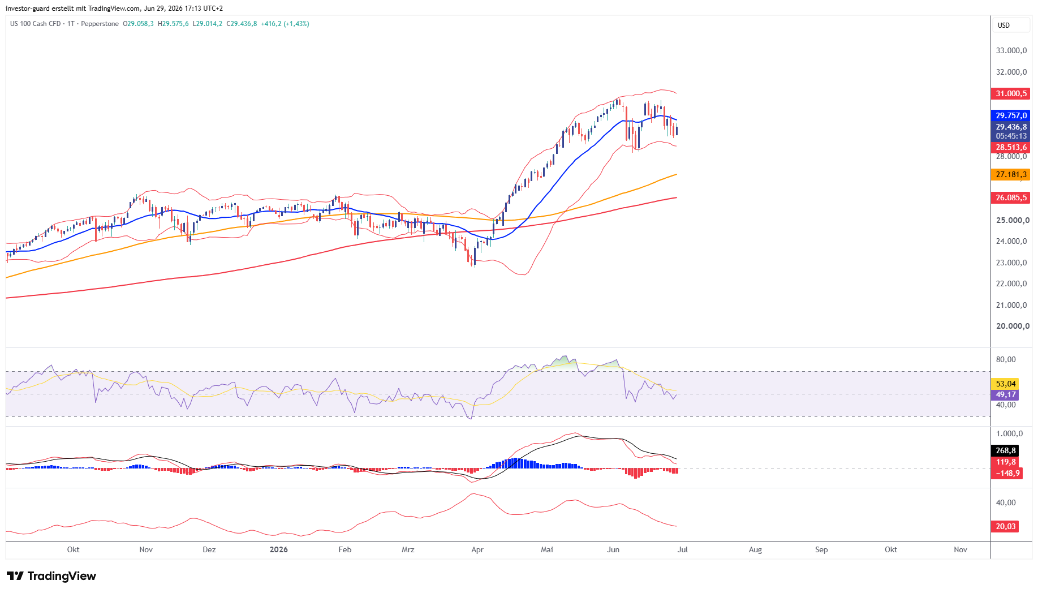Click the left-side Okt time axis label
This screenshot has width=1038, height=593.
point(73,549)
